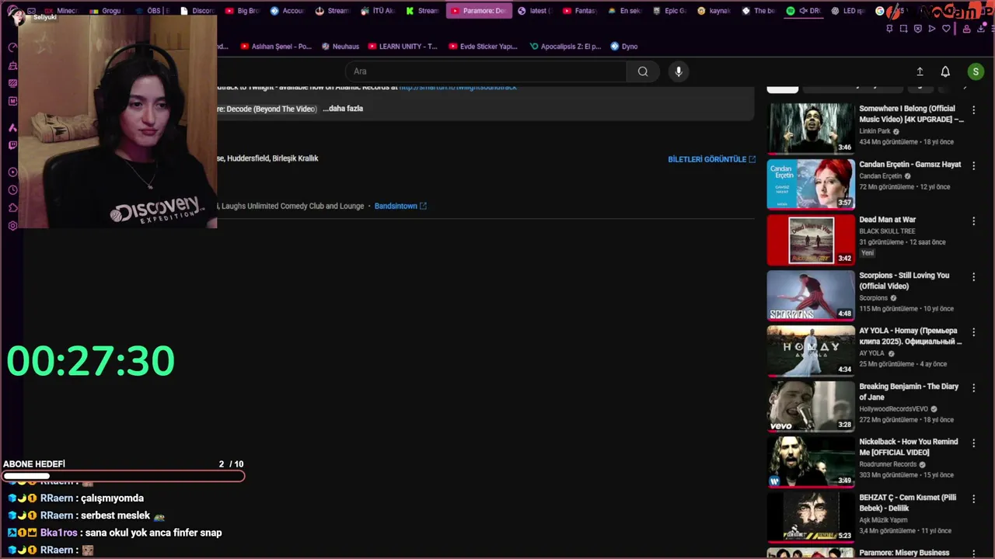
Task: Switch to the Fantasy browser tab
Action: coord(578,11)
